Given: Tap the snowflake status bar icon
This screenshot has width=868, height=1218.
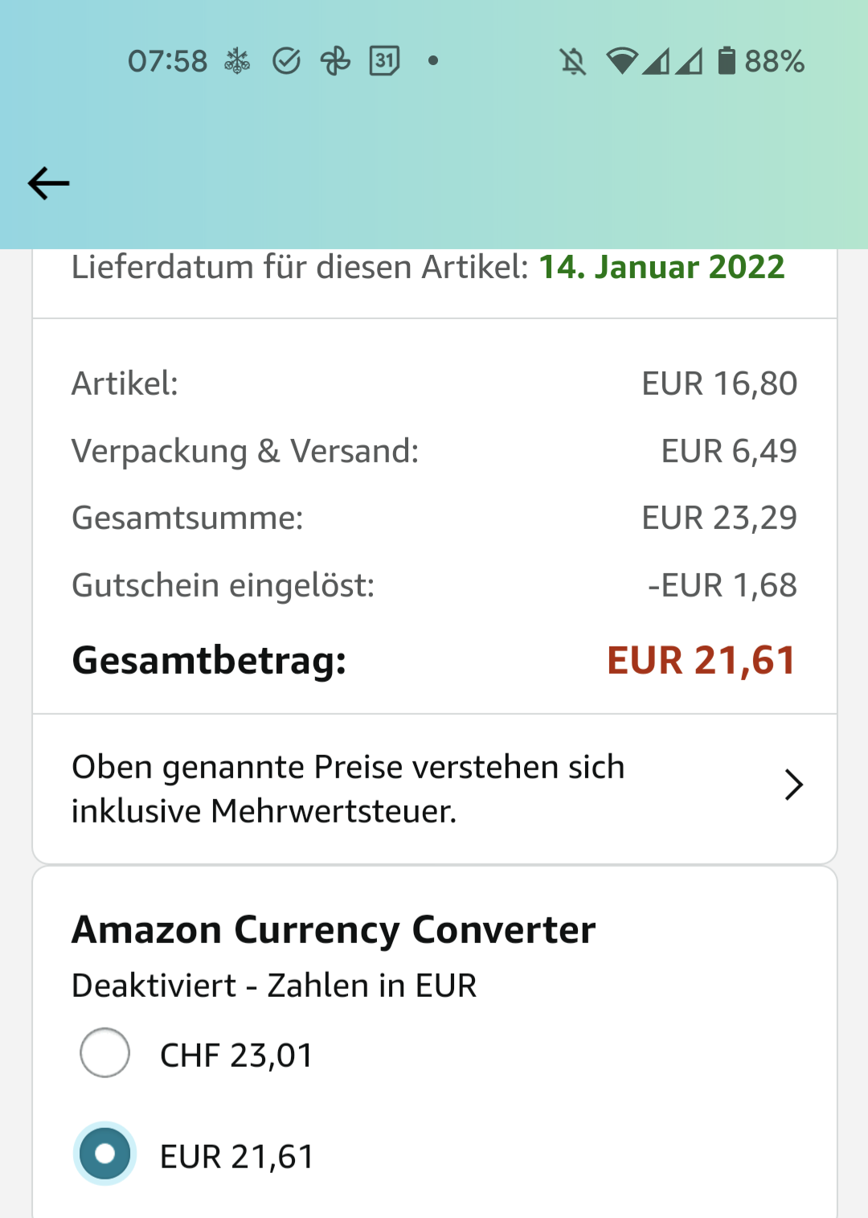Looking at the screenshot, I should [x=237, y=60].
